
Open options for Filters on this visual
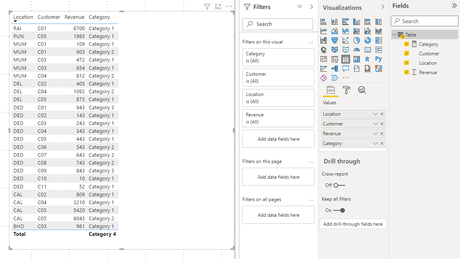(311, 43)
